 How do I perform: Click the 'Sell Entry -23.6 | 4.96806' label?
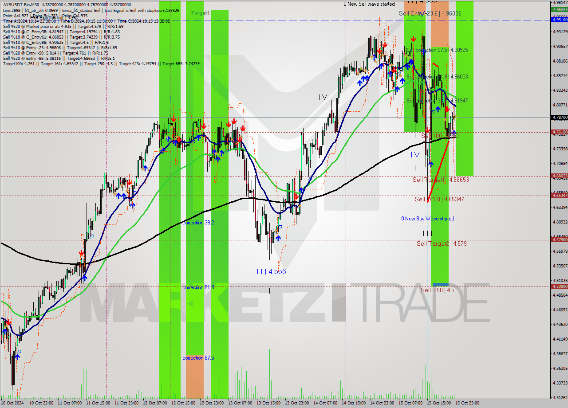[430, 14]
